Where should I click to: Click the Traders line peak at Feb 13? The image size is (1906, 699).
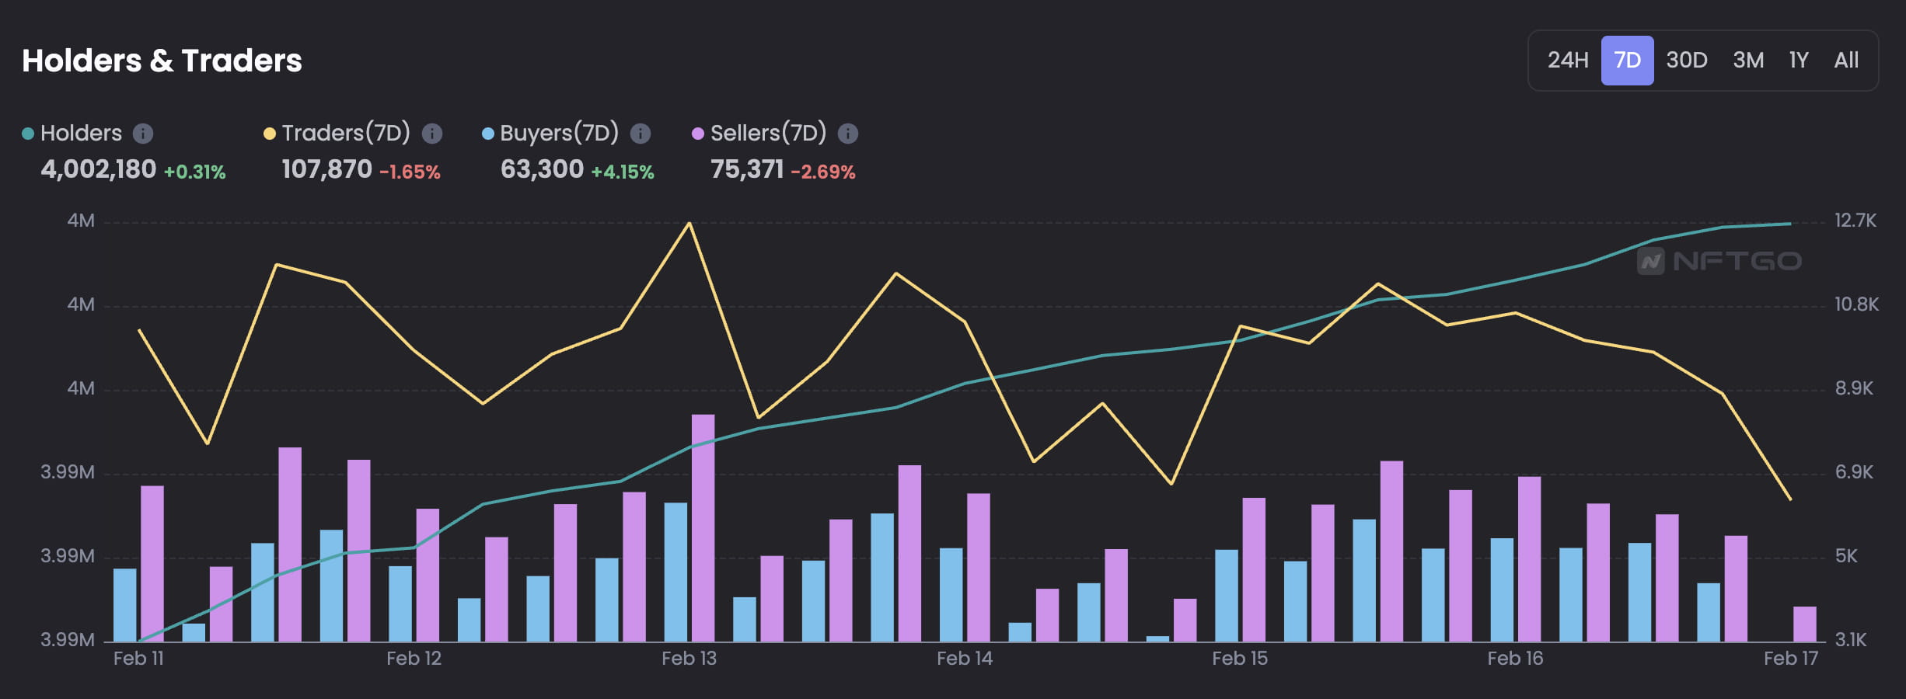pos(689,224)
